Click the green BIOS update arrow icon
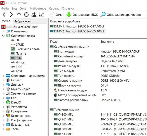This screenshot has height=136, width=147. click(x=69, y=15)
